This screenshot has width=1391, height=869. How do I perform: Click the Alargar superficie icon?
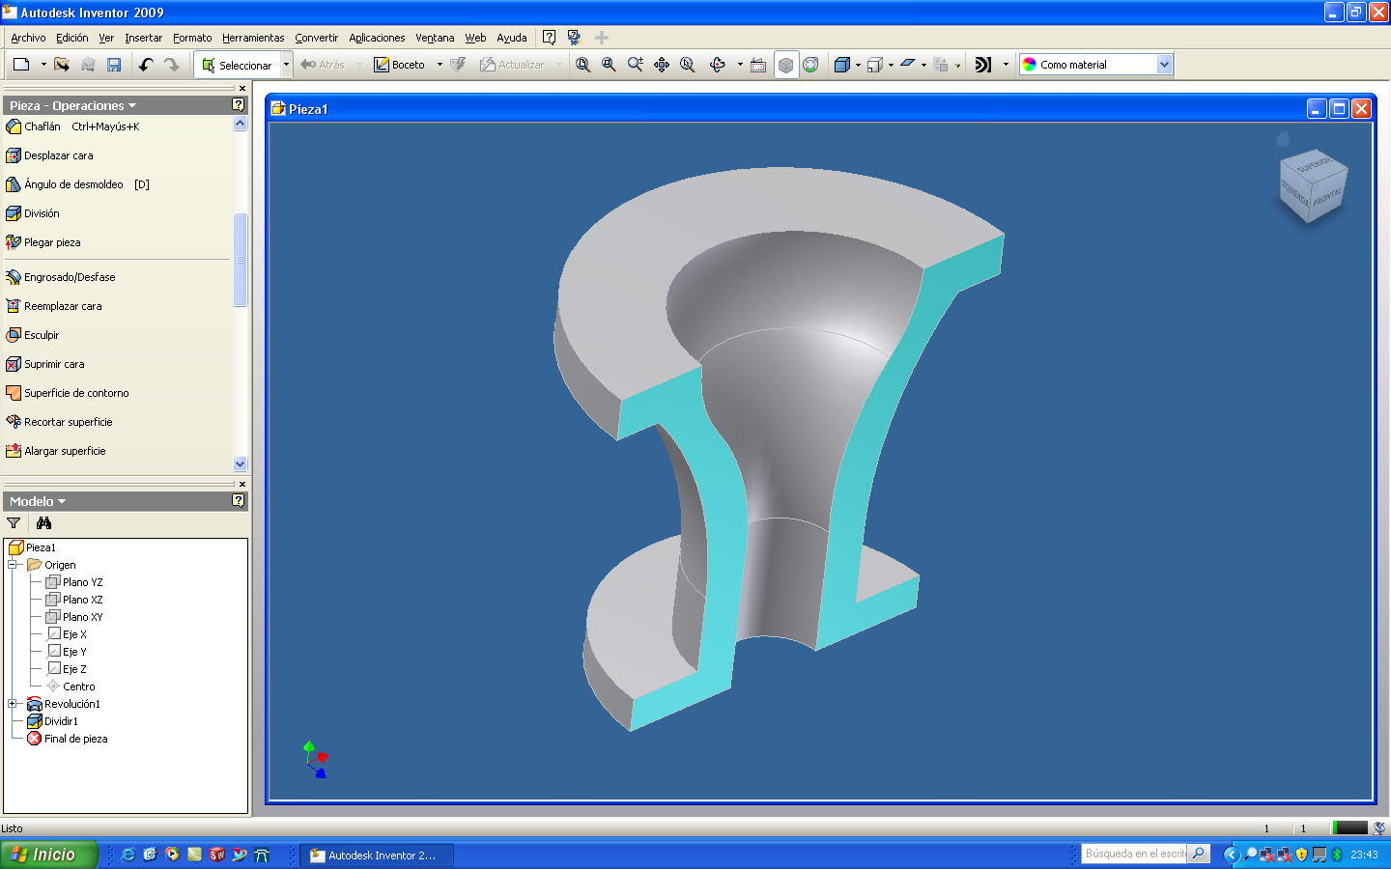pos(14,451)
